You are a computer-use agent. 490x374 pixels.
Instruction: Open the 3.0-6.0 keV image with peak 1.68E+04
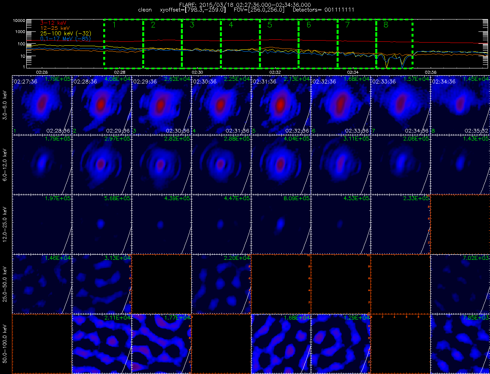pos(341,105)
